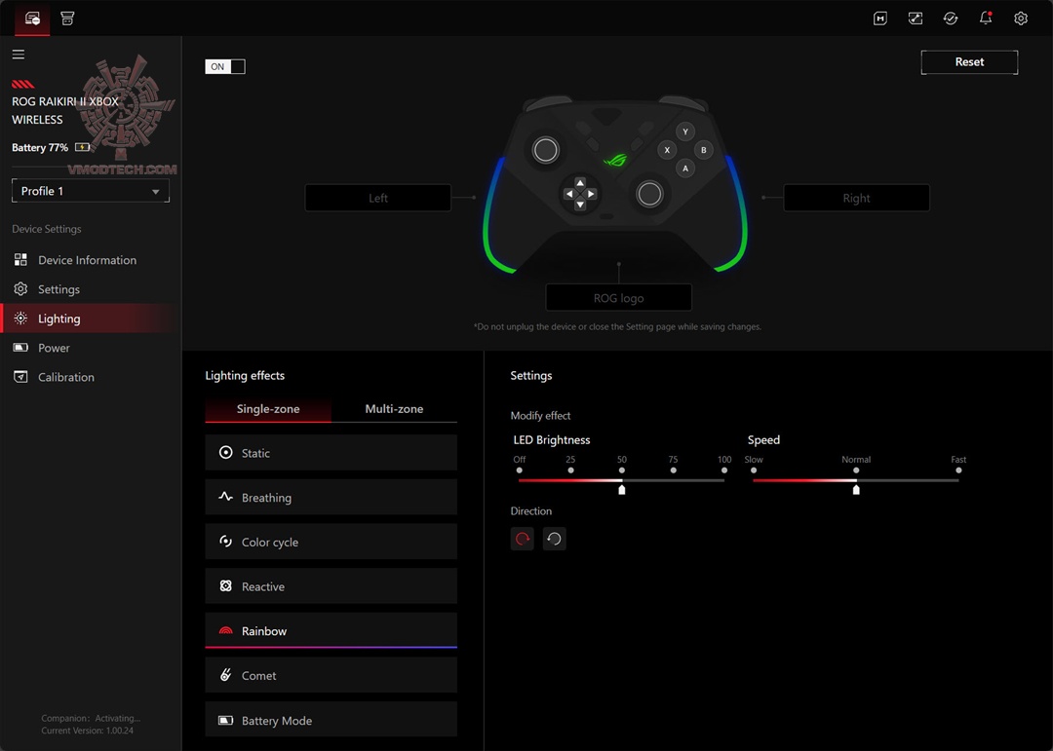Viewport: 1053px width, 751px height.
Task: Click the Reactive effect icon
Action: (226, 586)
